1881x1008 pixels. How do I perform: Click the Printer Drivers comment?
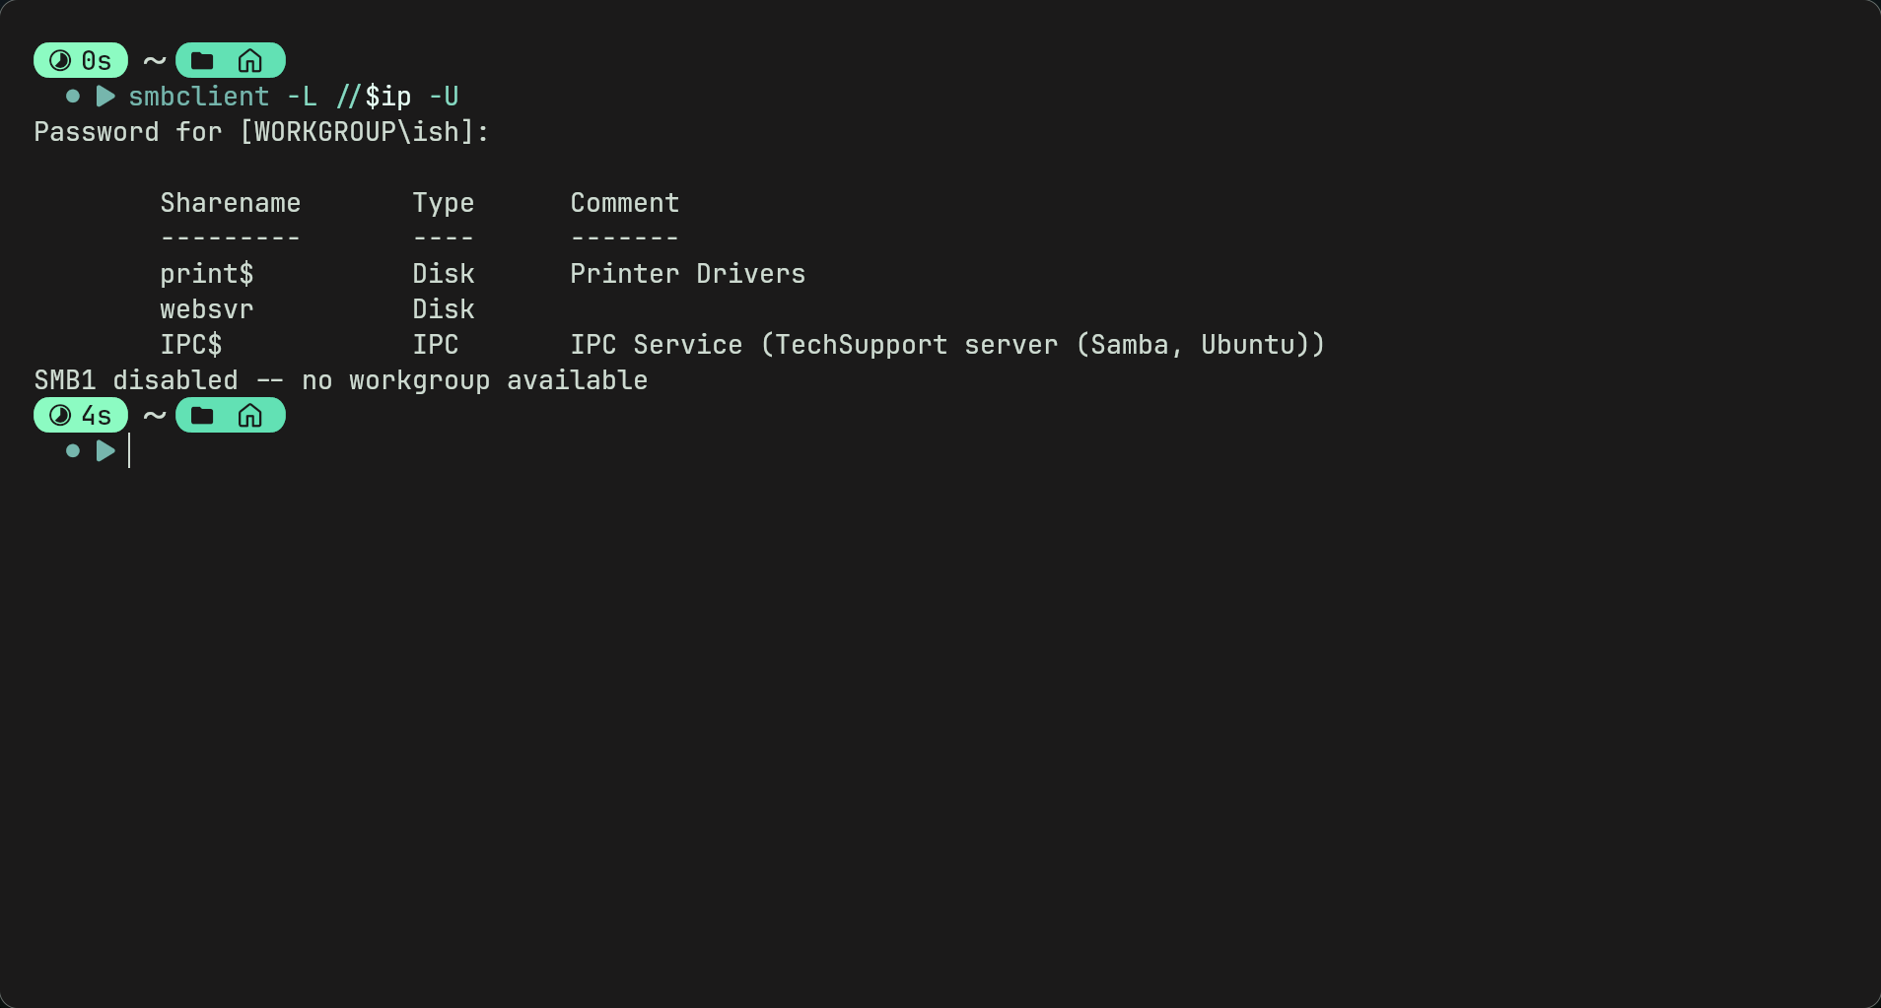click(688, 274)
